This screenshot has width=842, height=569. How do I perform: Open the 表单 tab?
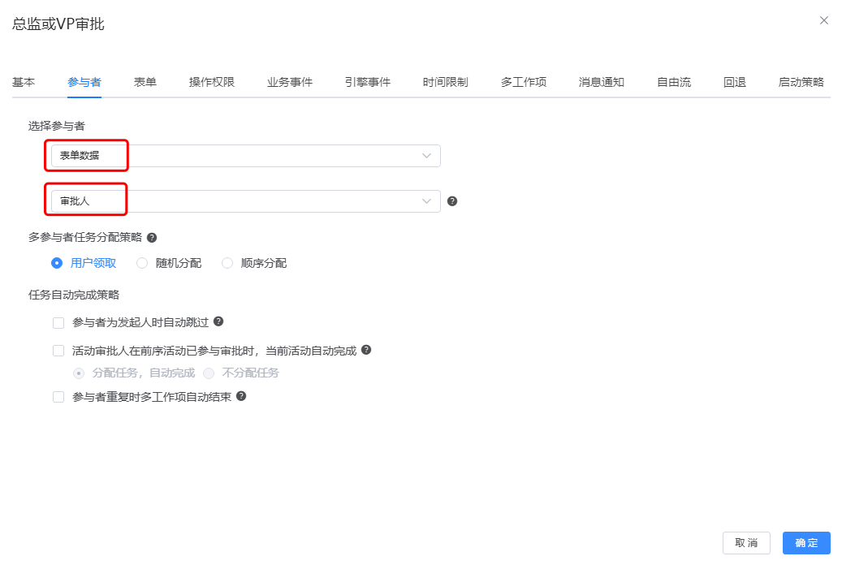tap(145, 81)
